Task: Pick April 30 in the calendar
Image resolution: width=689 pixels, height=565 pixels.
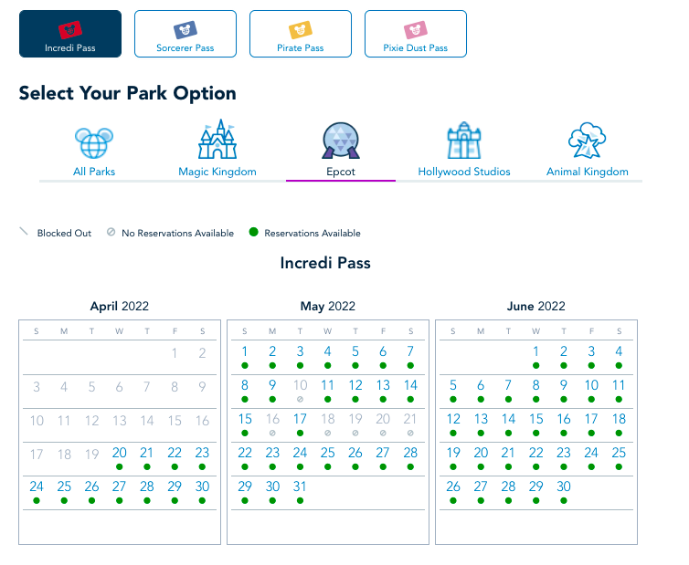Action: [x=202, y=487]
